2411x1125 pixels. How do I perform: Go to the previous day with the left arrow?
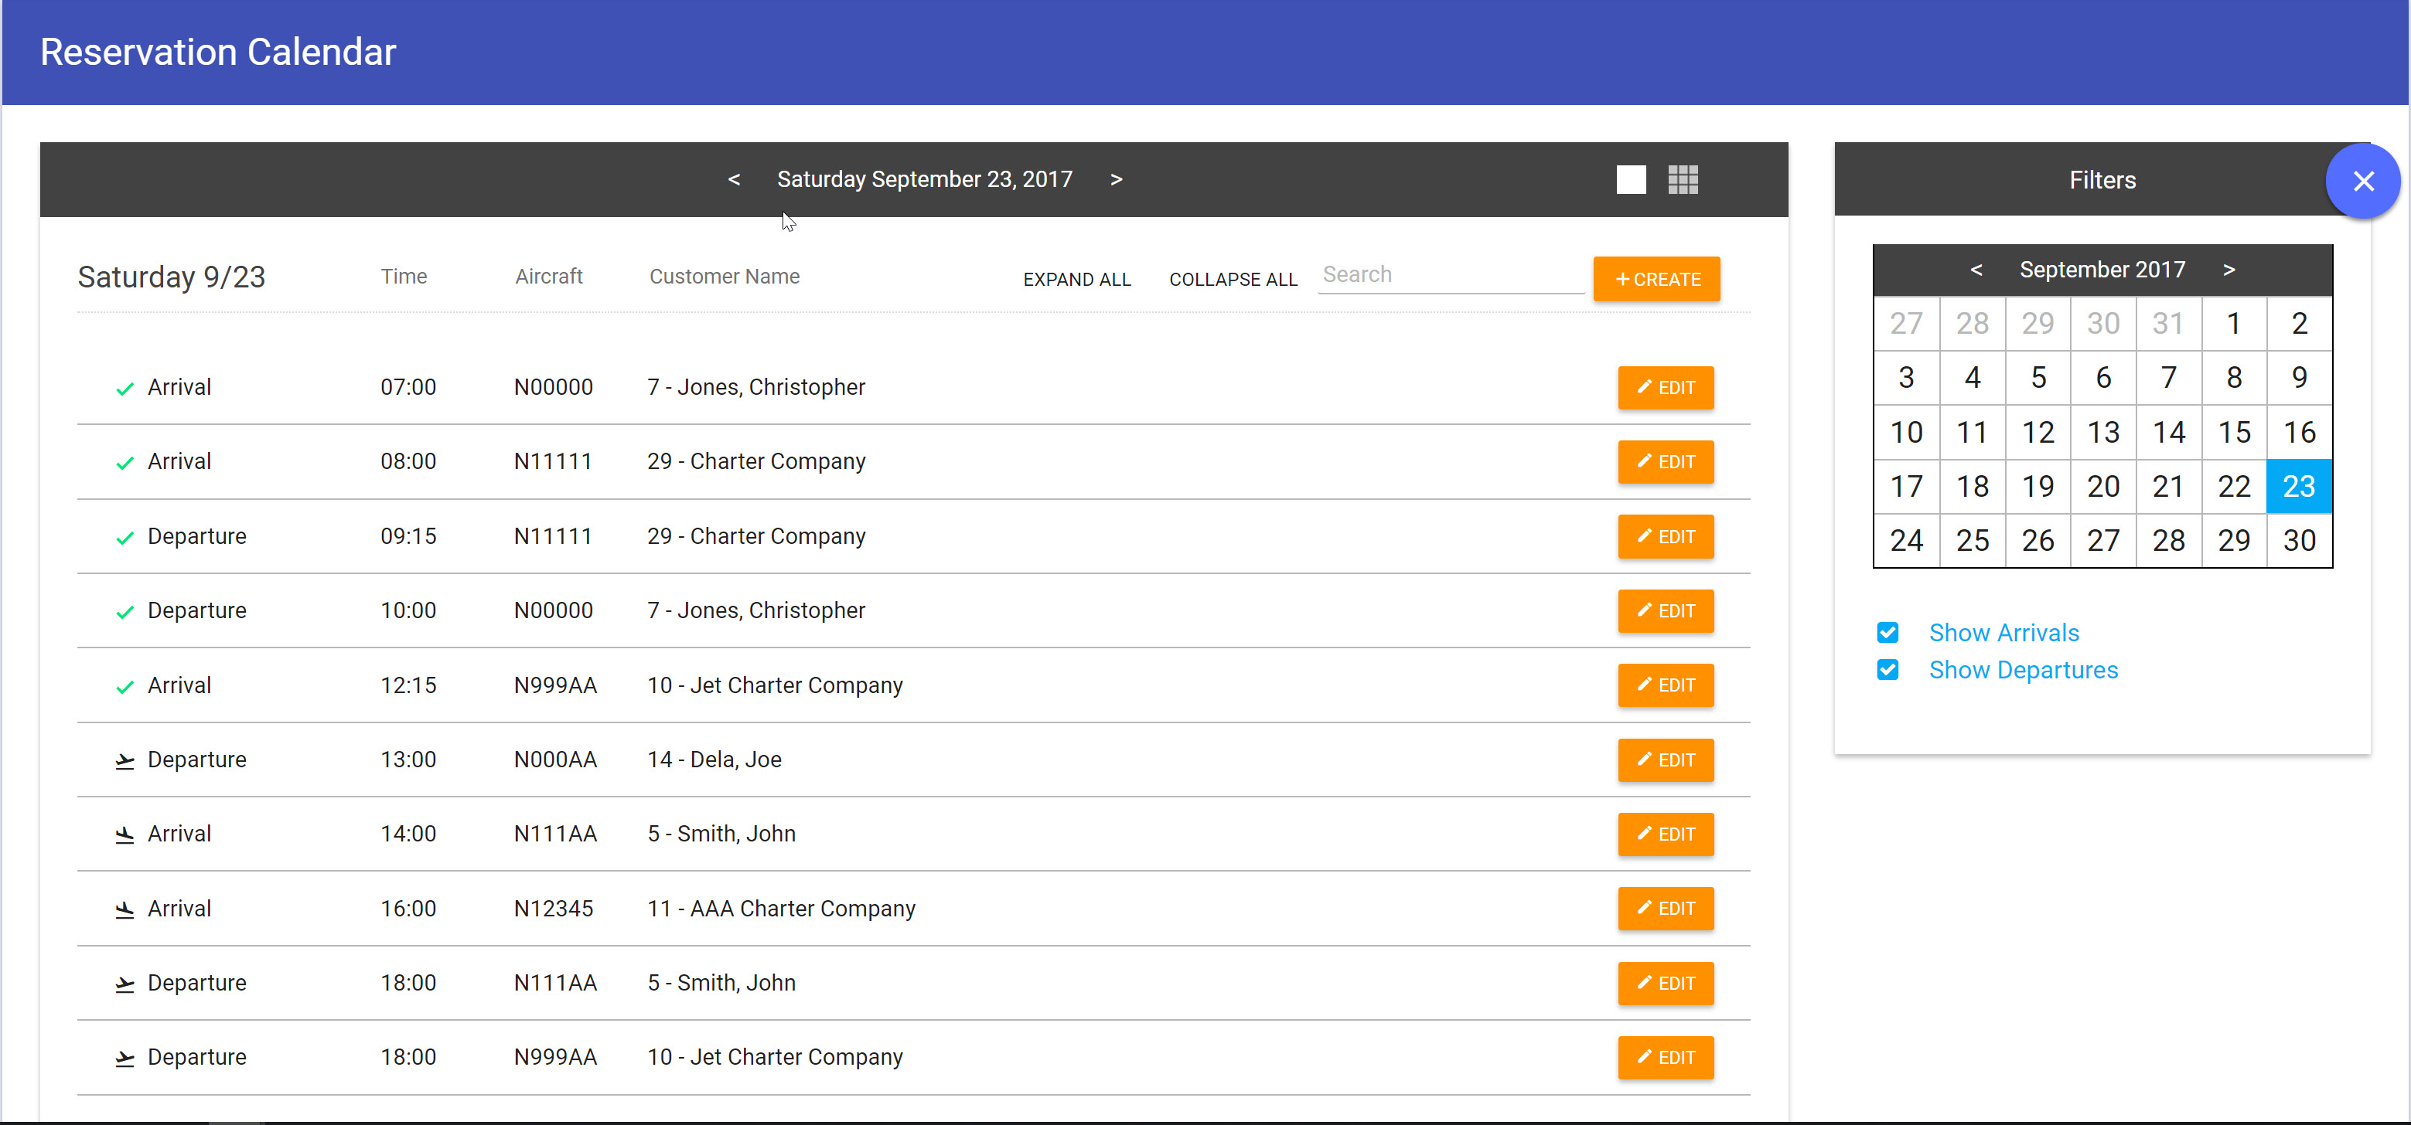734,179
